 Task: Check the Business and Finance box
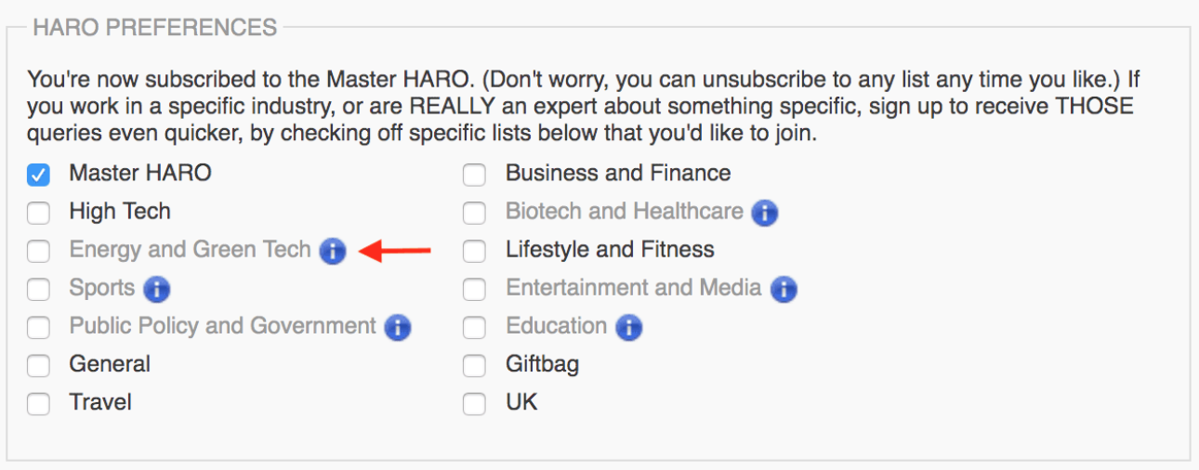pos(474,175)
